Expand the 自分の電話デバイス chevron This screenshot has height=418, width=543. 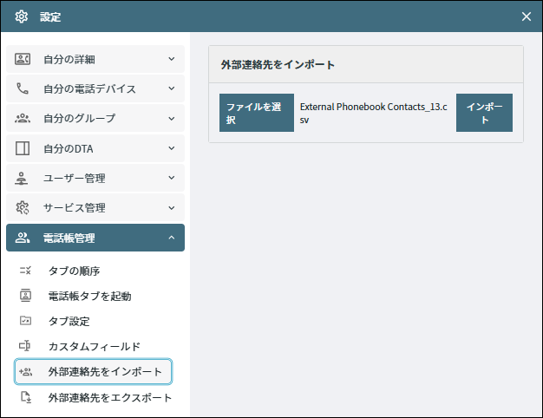tap(172, 88)
